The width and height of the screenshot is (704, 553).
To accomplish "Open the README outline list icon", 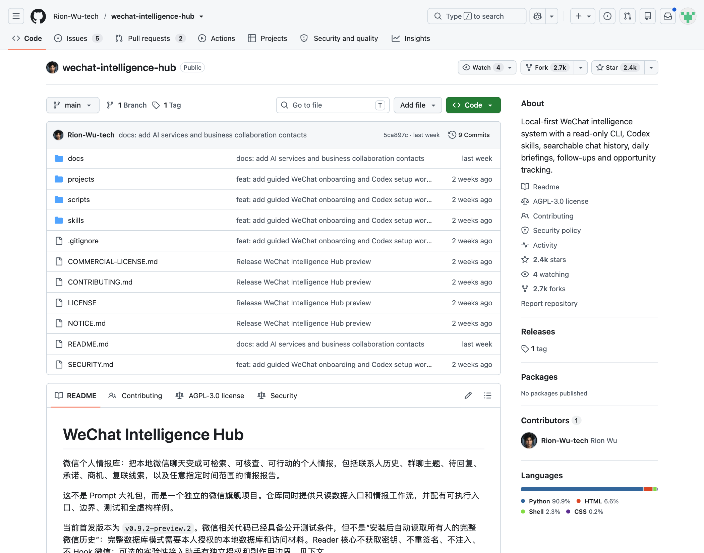I will pos(487,395).
